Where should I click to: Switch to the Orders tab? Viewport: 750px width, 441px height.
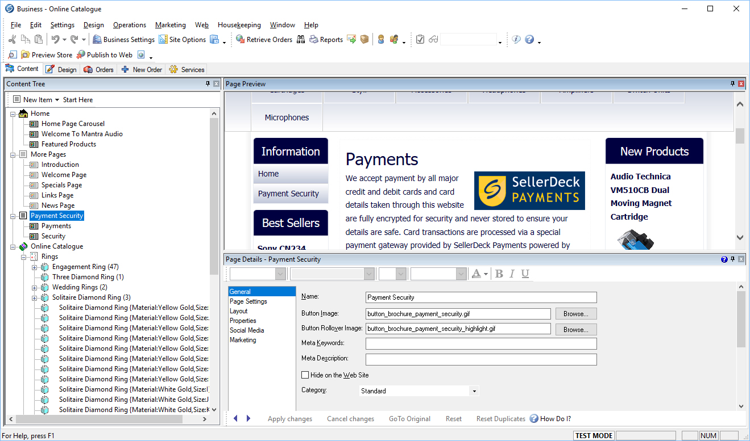point(98,69)
